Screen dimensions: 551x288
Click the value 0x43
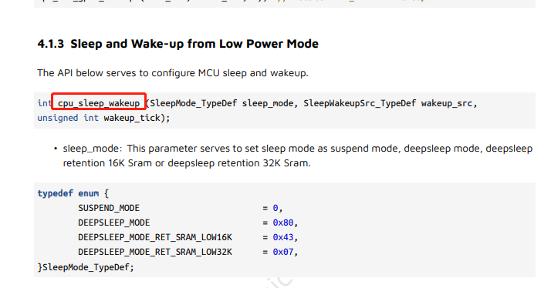[x=283, y=237]
